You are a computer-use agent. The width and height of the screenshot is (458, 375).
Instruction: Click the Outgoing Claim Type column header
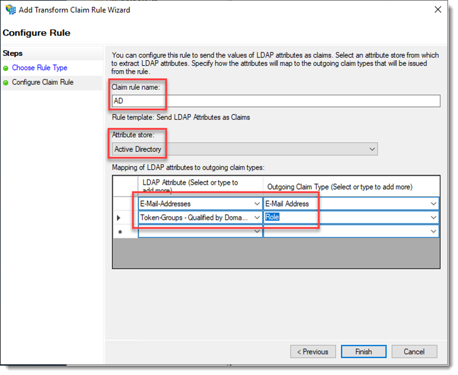pyautogui.click(x=352, y=186)
